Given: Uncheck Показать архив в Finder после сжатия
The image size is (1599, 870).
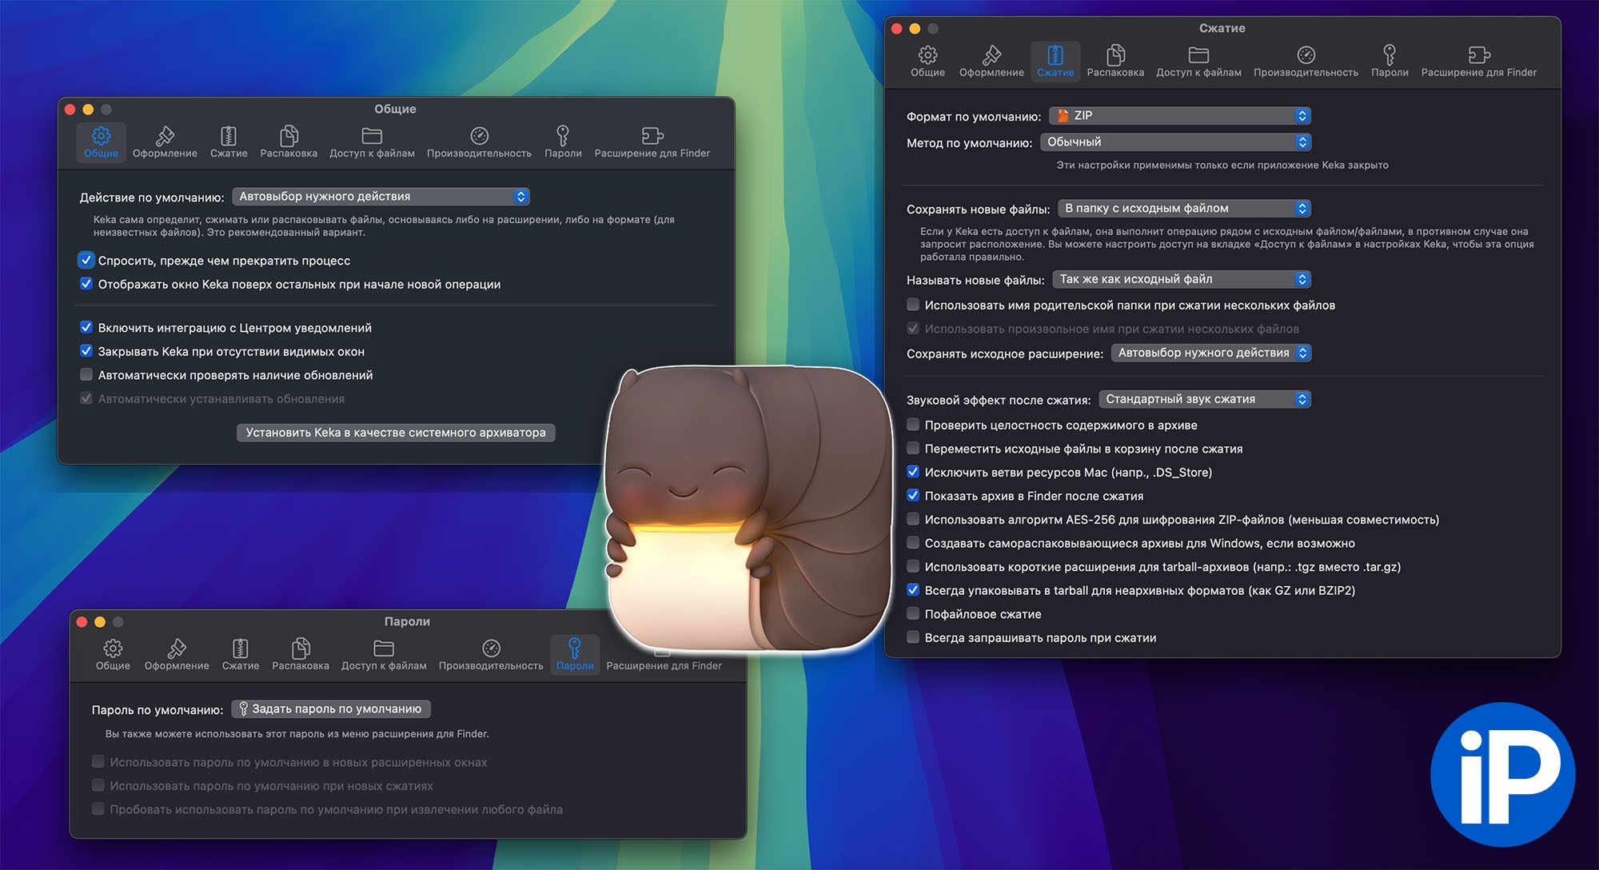Looking at the screenshot, I should point(913,495).
